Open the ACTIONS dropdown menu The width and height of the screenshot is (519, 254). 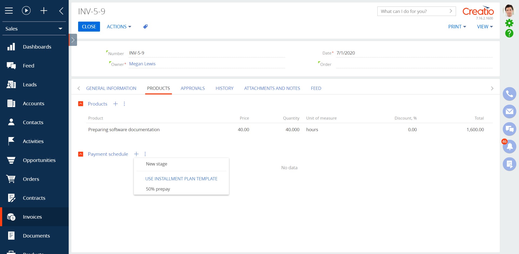coord(119,27)
